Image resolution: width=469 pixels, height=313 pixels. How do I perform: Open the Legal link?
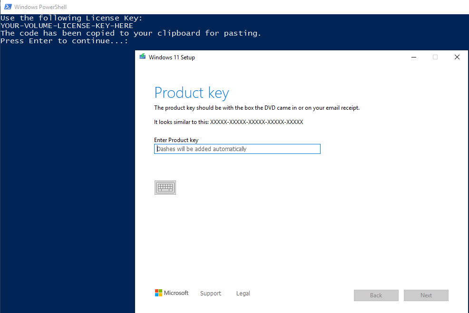tap(243, 293)
